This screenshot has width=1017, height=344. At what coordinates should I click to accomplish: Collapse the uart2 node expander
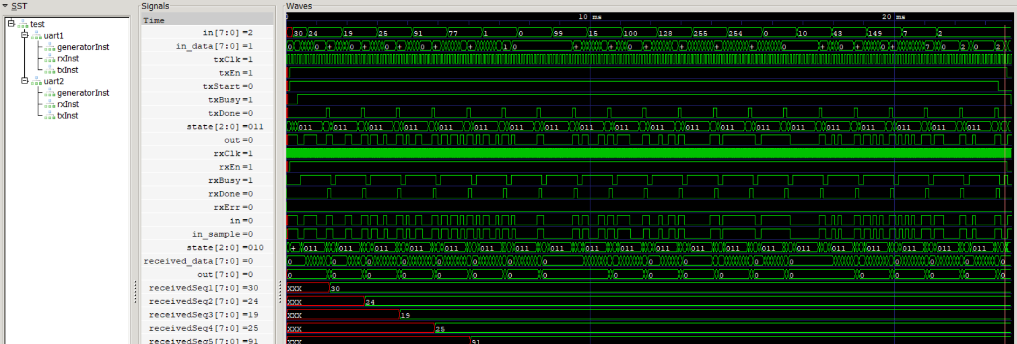24,81
